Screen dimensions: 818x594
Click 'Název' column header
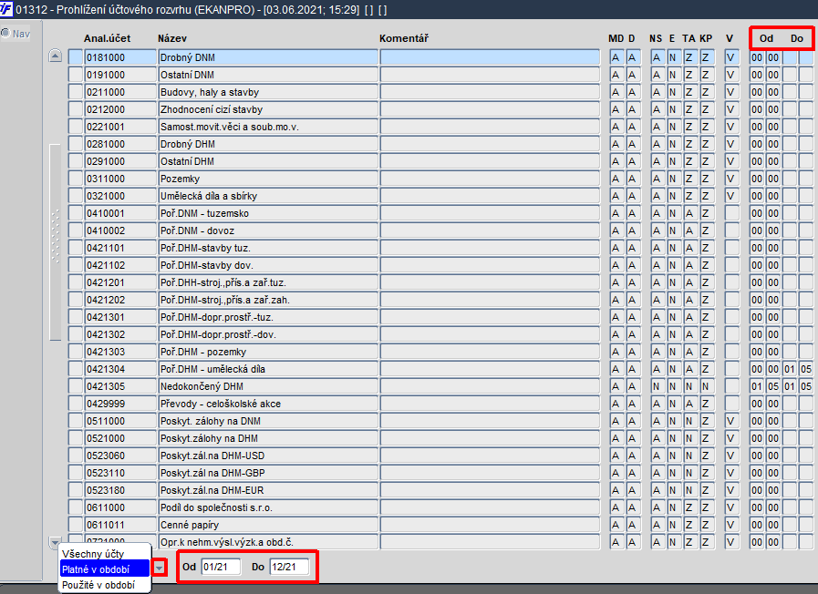pyautogui.click(x=172, y=38)
